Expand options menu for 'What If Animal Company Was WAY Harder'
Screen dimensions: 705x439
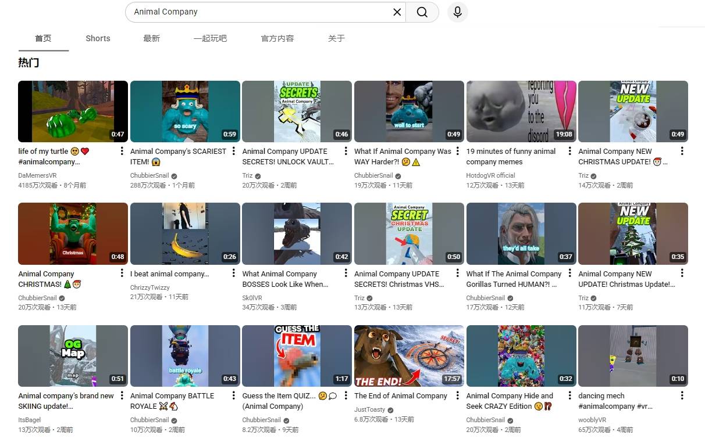pos(458,152)
